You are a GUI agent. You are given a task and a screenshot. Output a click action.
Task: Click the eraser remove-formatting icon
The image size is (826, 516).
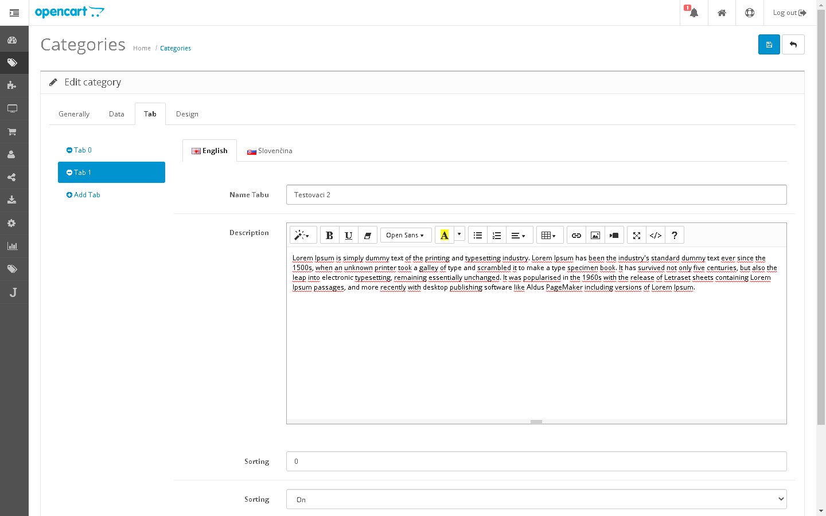367,235
